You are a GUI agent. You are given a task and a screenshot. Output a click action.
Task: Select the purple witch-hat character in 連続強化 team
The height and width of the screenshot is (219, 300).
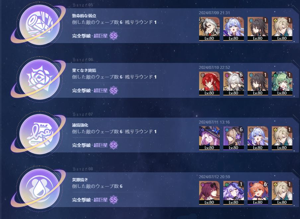point(209,138)
